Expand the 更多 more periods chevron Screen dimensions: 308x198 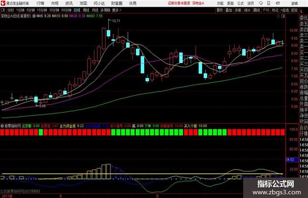117,10
